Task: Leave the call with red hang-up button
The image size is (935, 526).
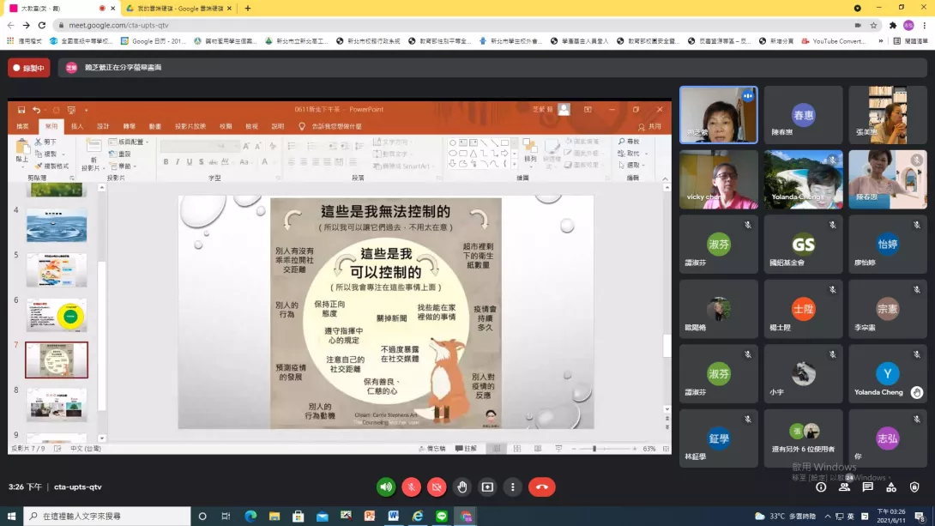Action: (541, 487)
